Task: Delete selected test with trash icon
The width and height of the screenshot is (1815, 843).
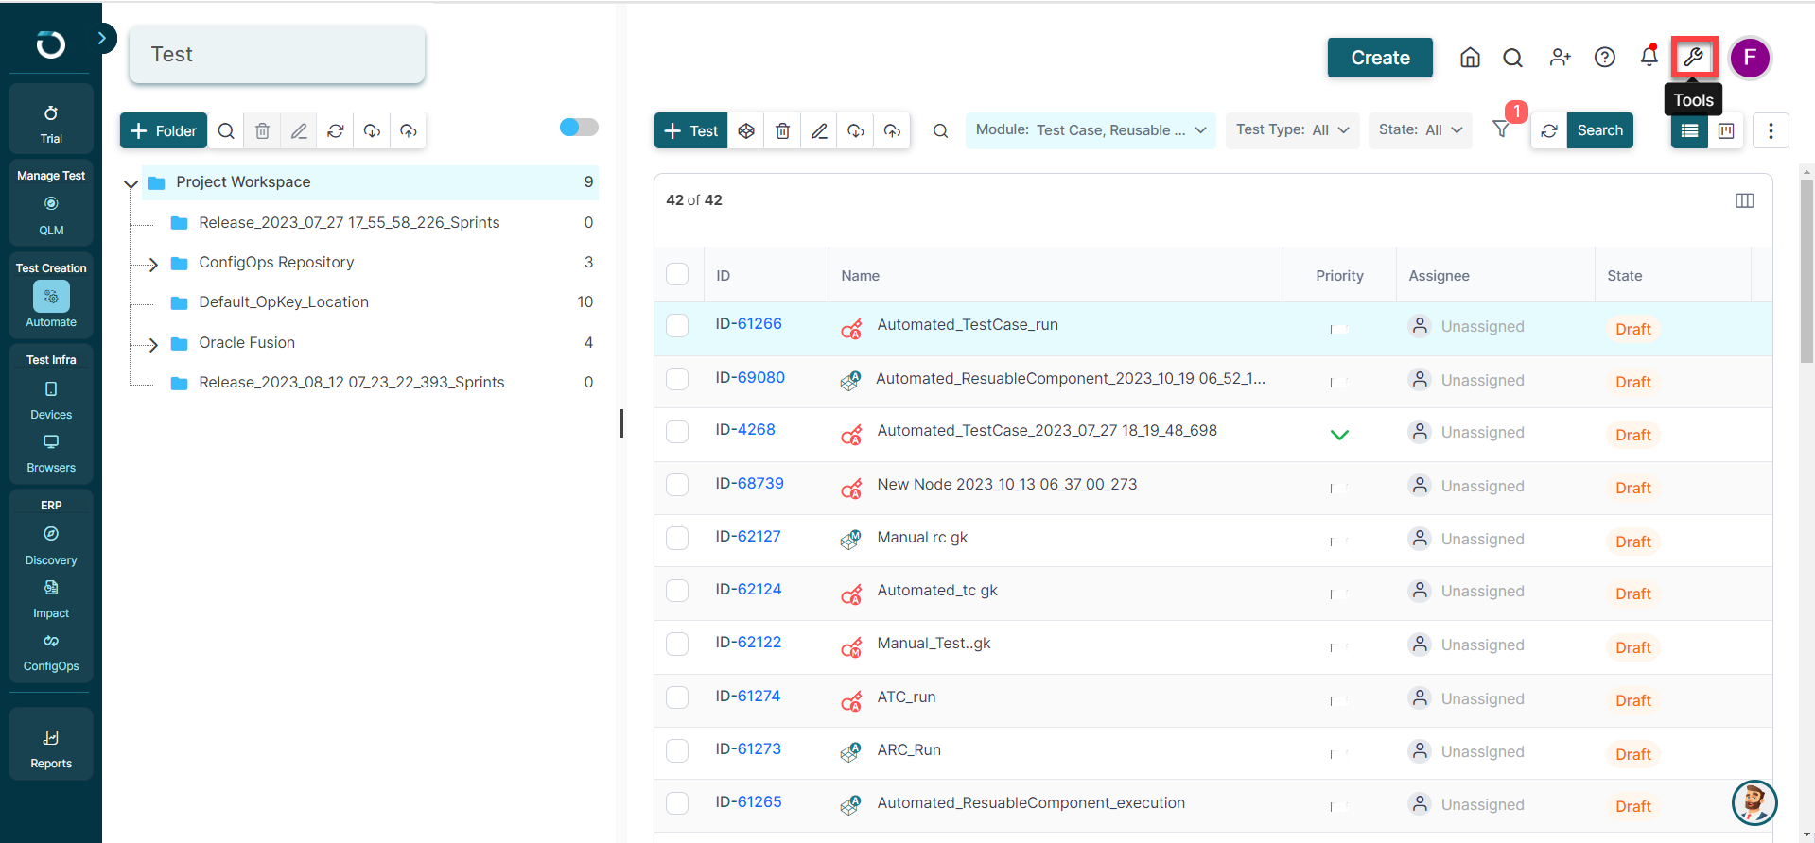Action: (x=783, y=130)
